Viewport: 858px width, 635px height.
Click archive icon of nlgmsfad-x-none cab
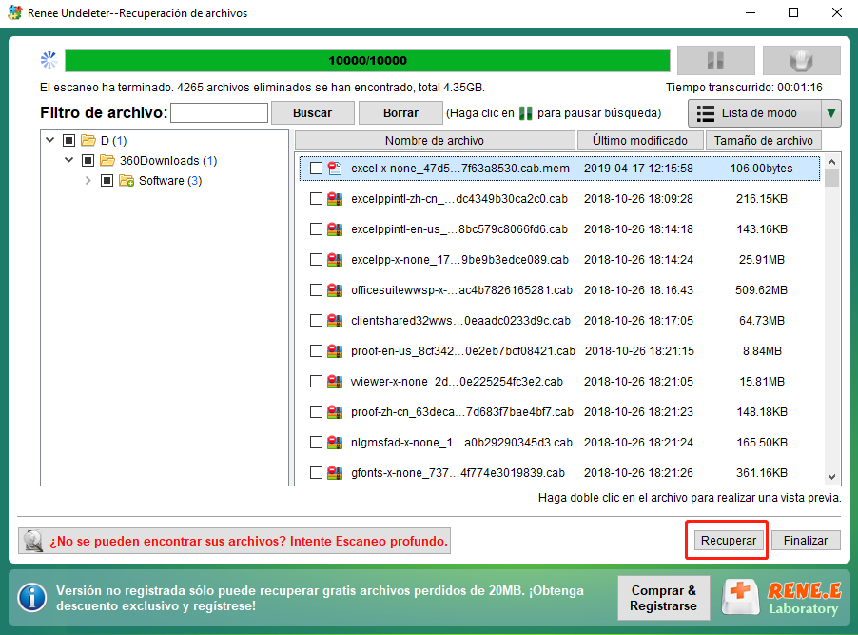[x=335, y=442]
